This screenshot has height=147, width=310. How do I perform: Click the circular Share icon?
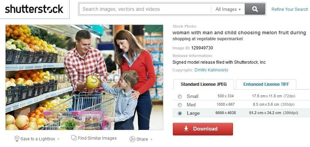coord(132,139)
